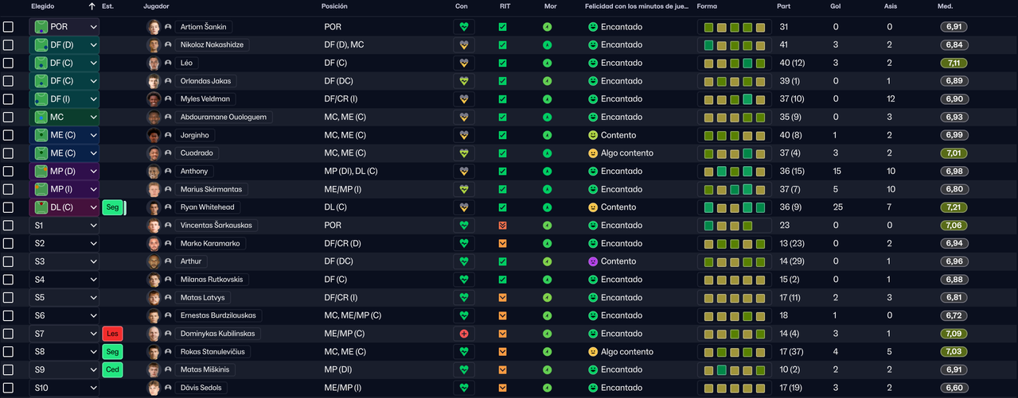Click the sort arrow beside the Elegido header
Screen dimensions: 1018x398
pyautogui.click(x=92, y=6)
